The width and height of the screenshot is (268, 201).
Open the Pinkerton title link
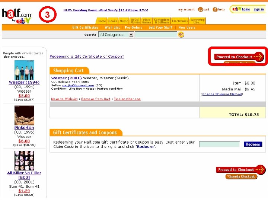(x=24, y=128)
